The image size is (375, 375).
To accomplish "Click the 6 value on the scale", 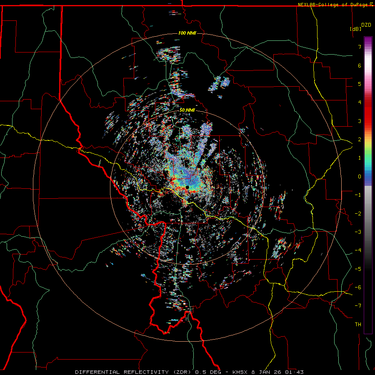I will click(360, 65).
